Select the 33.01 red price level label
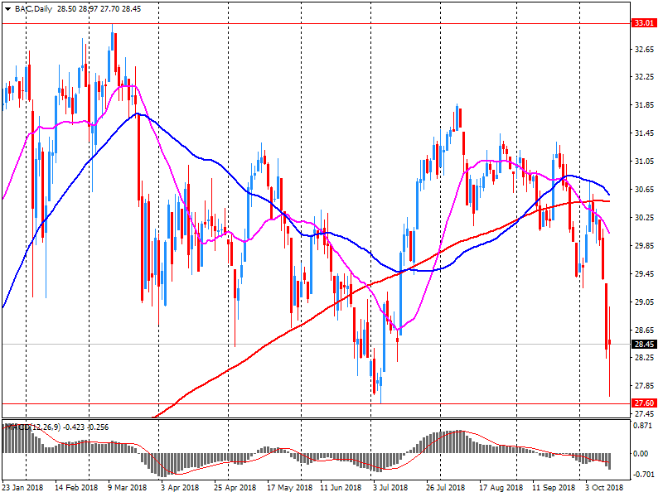The height and width of the screenshot is (497, 663). point(645,23)
